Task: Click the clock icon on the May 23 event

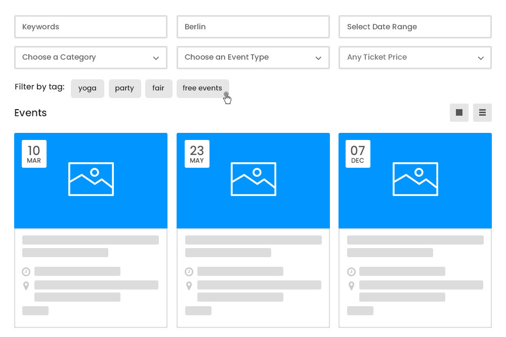Action: [x=189, y=271]
